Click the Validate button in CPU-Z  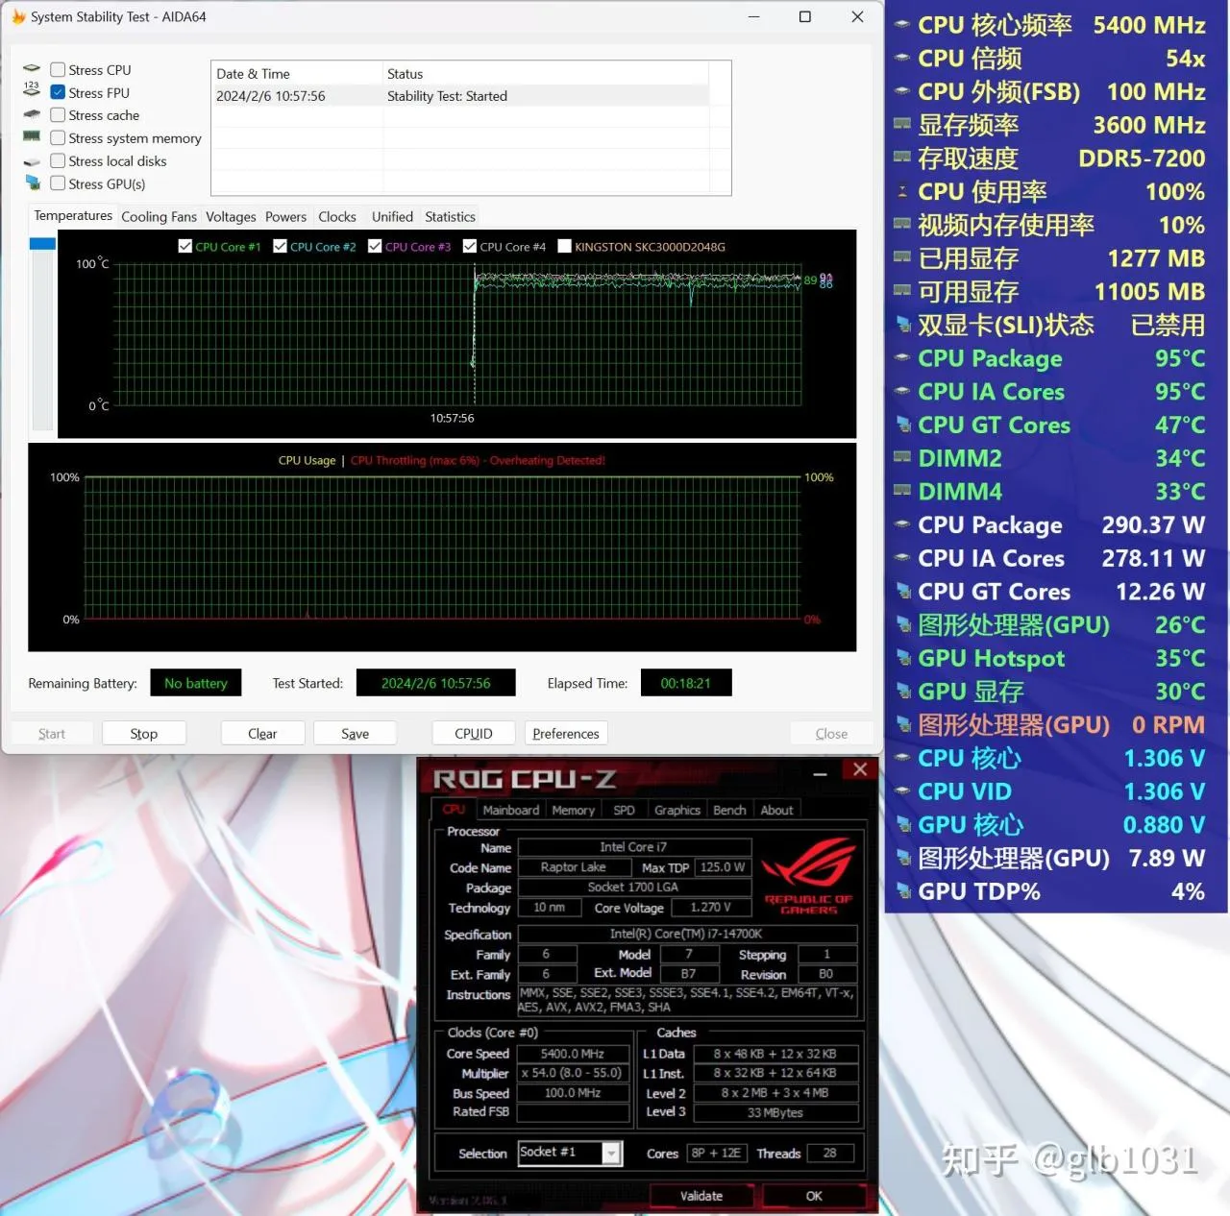coord(701,1196)
